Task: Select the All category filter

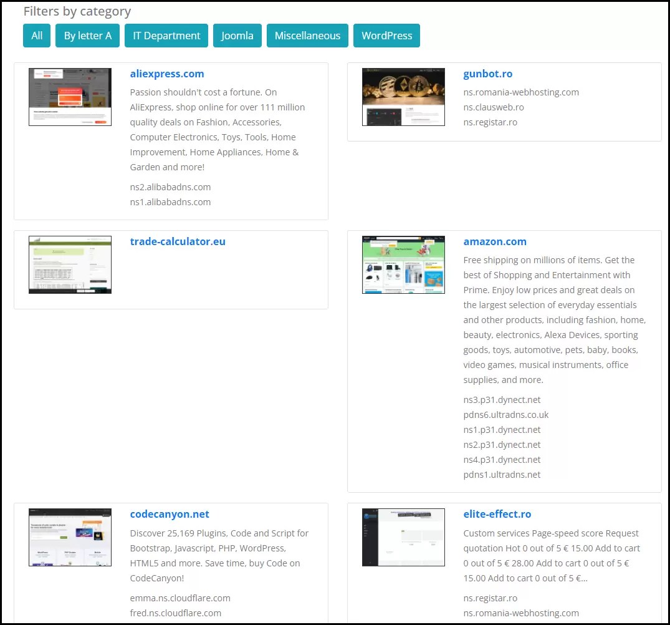Action: pos(37,36)
